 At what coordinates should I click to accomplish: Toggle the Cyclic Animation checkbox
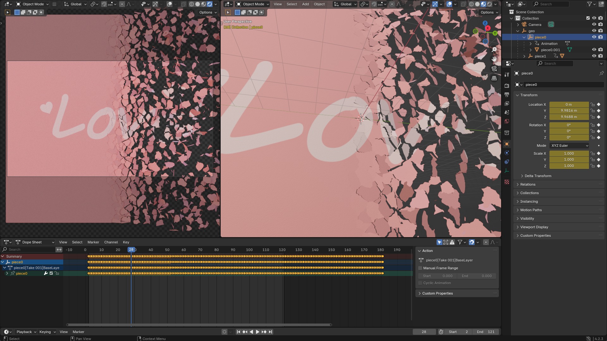420,283
